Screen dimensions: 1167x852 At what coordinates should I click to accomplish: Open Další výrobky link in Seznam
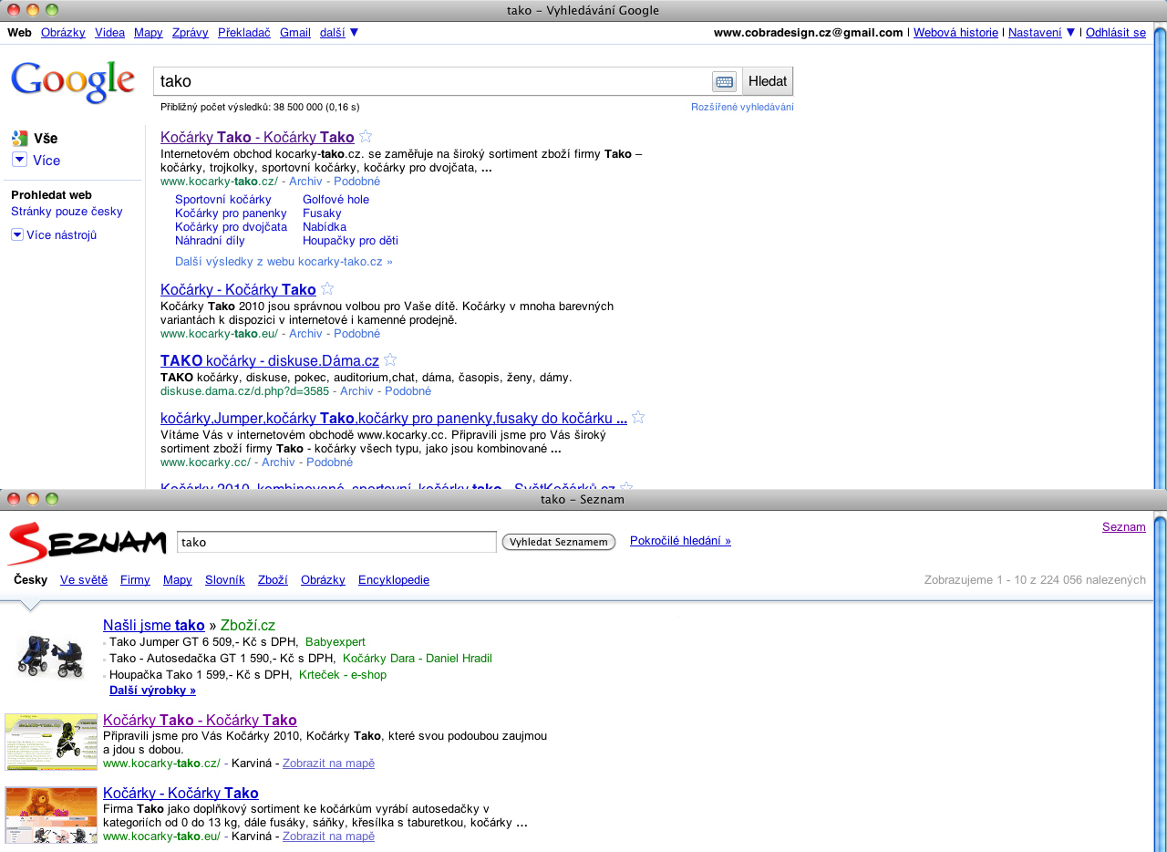pyautogui.click(x=152, y=690)
